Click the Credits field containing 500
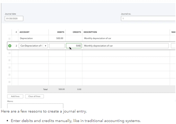 pyautogui.click(x=74, y=46)
